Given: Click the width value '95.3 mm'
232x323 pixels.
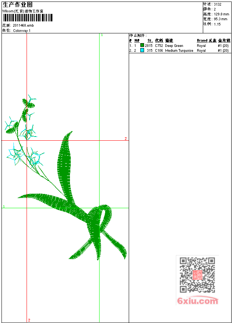Looking at the screenshot, I should (220, 19).
